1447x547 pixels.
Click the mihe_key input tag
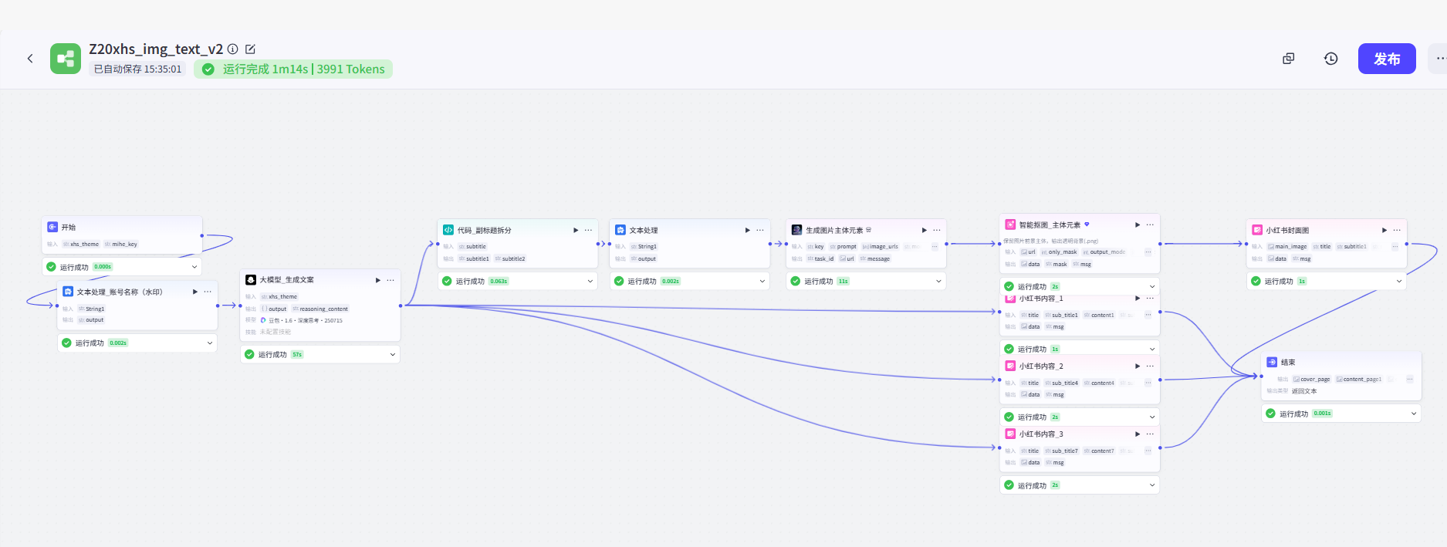click(x=121, y=244)
